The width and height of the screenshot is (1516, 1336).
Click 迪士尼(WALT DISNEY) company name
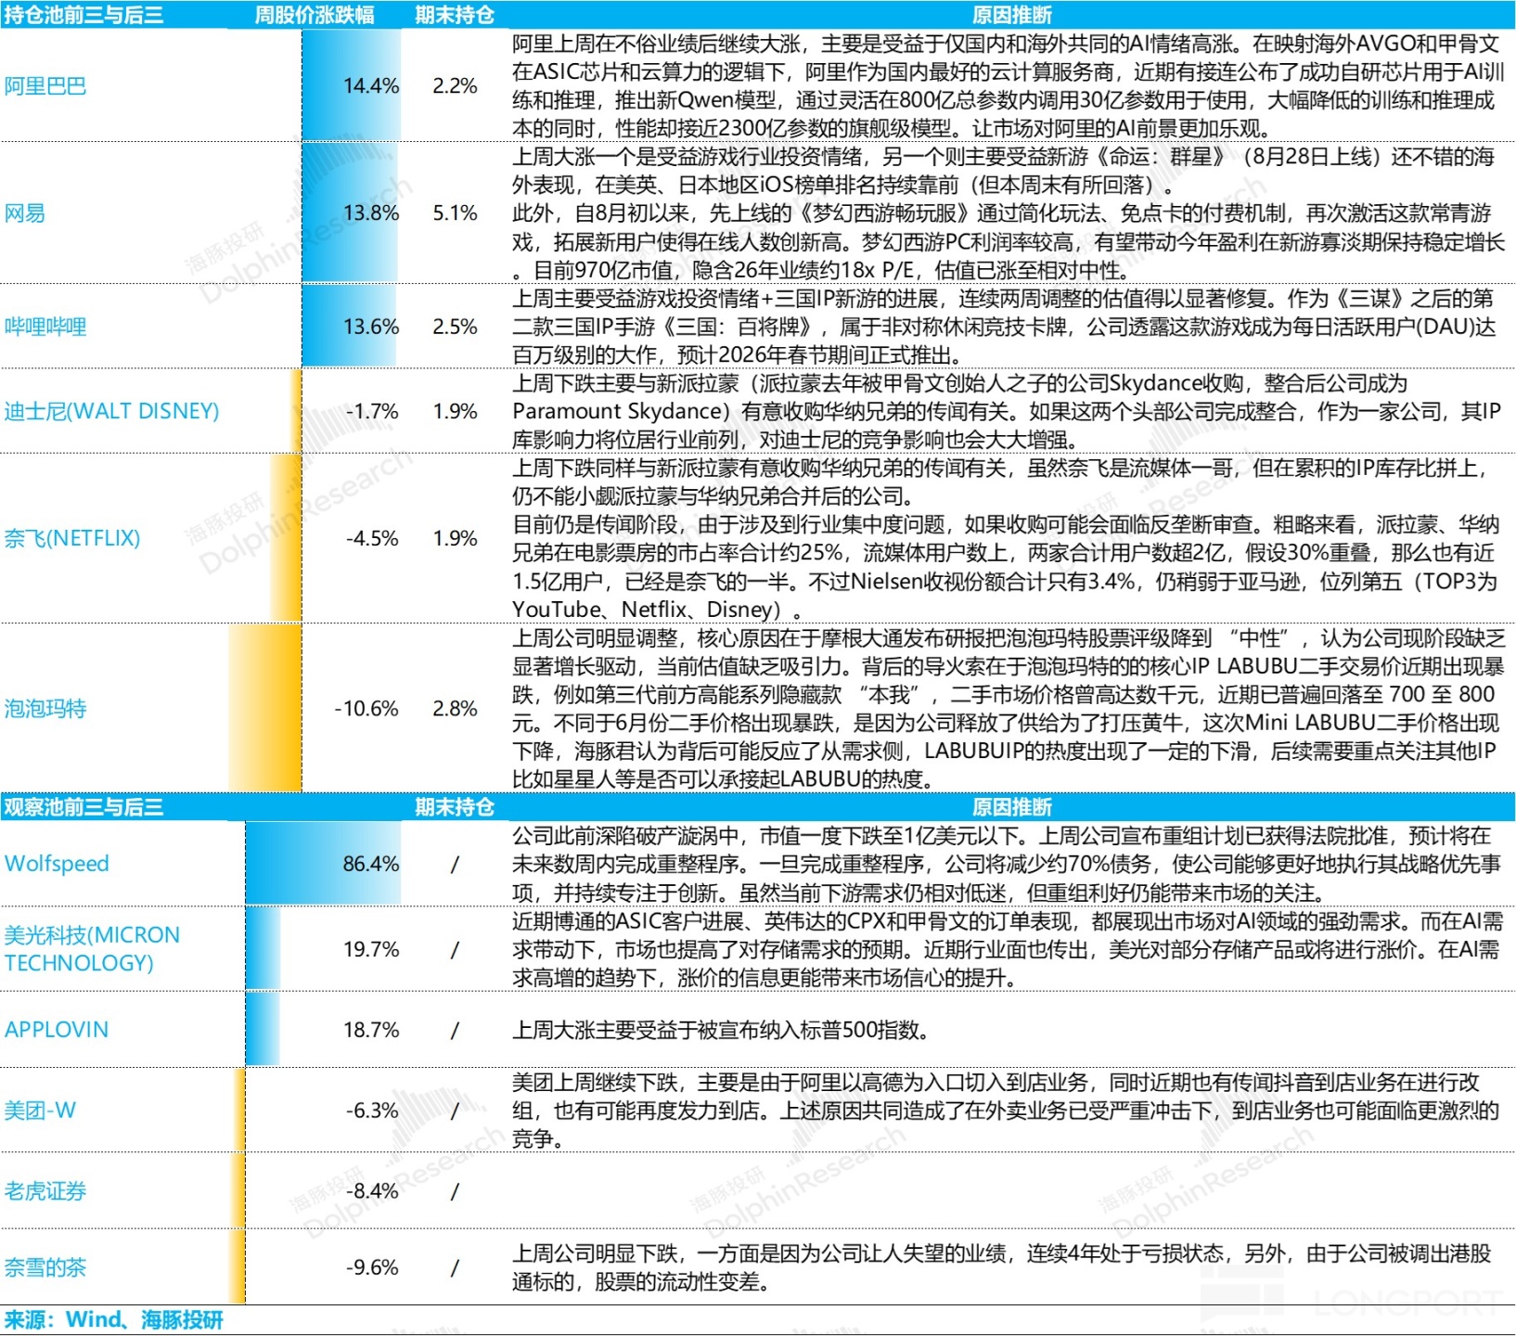click(x=111, y=411)
